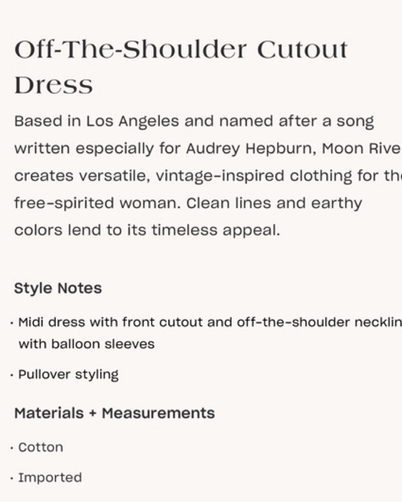
Task: Click the Moon River brand name
Action: click(362, 148)
